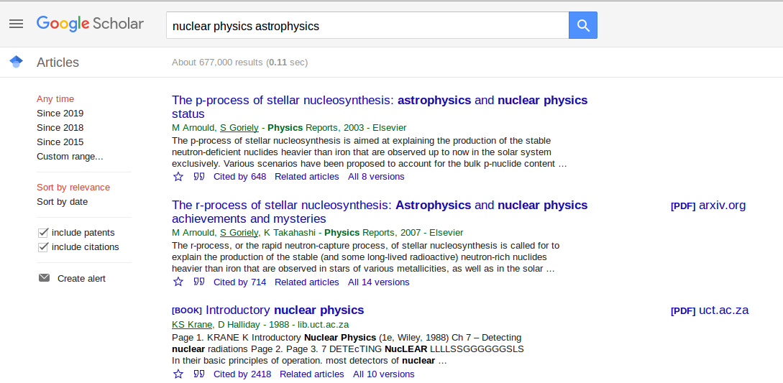Open the Google Scholar home logo
The width and height of the screenshot is (783, 383).
pyautogui.click(x=90, y=24)
